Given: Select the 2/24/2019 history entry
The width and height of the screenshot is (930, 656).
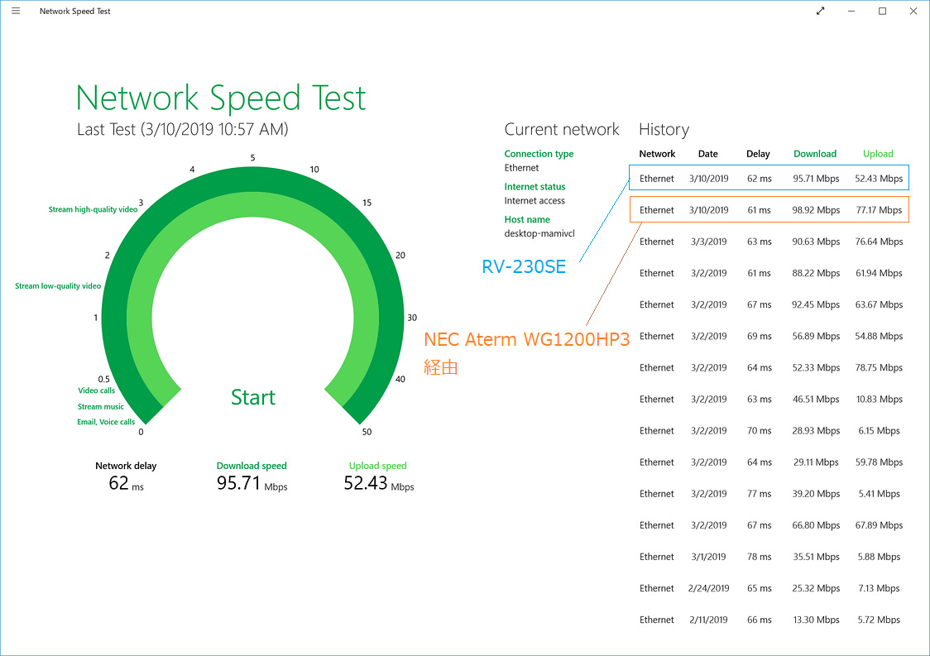Looking at the screenshot, I should [770, 588].
